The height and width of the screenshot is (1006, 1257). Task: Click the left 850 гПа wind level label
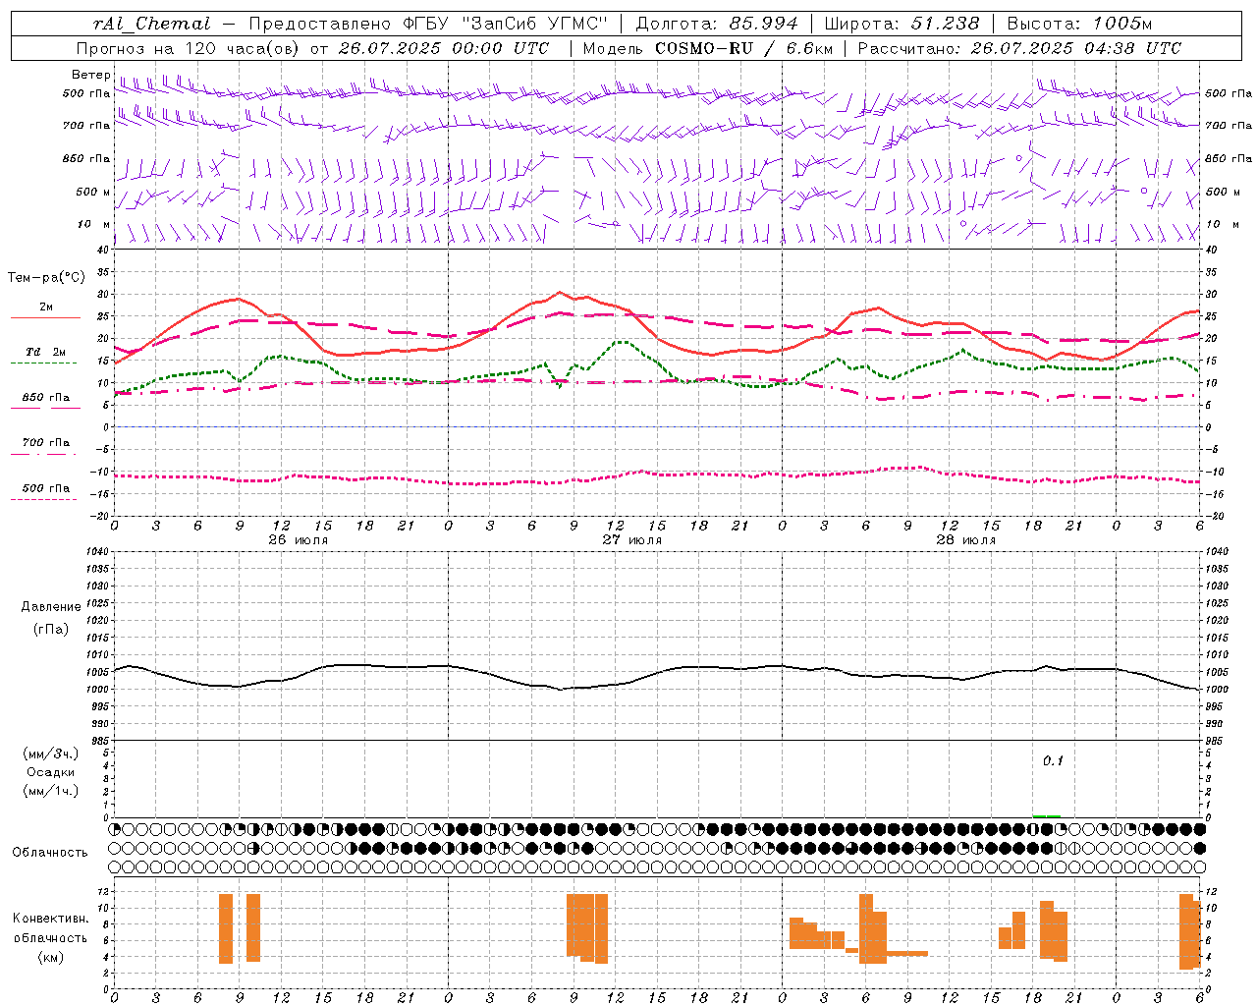[86, 158]
